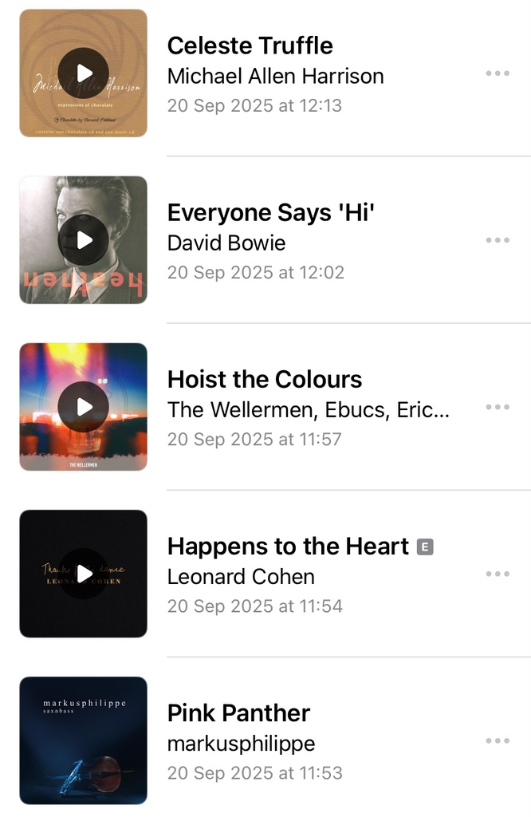Select the Celeste Truffle song title
This screenshot has height=817, width=531.
point(250,45)
